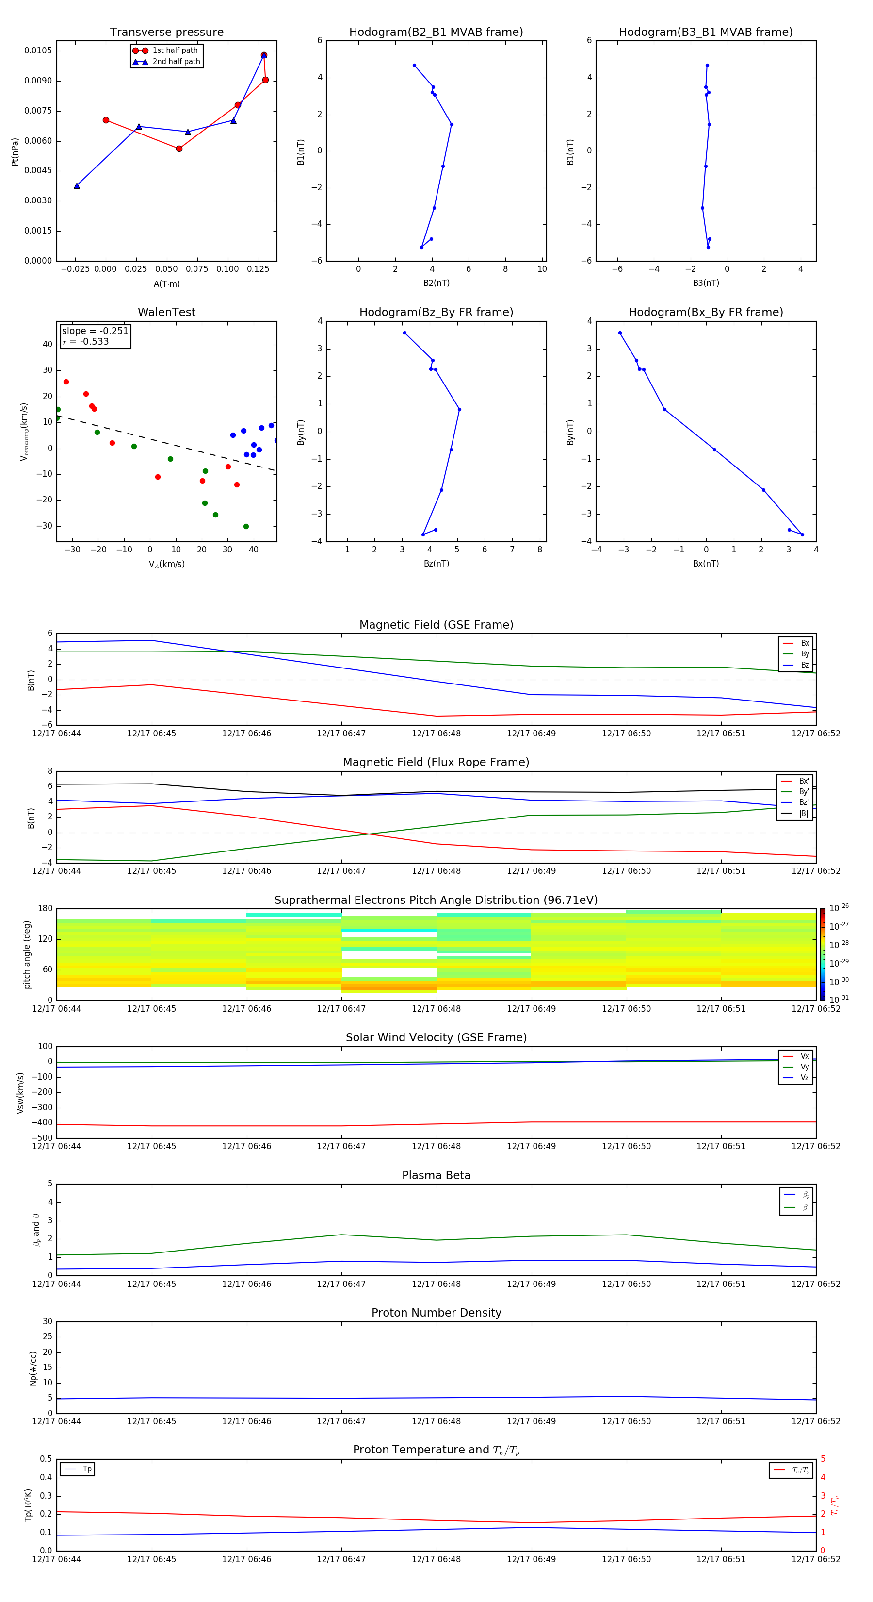
Task: Click 'Vx' legend entry in Solar Wind plot
Action: tap(796, 1056)
